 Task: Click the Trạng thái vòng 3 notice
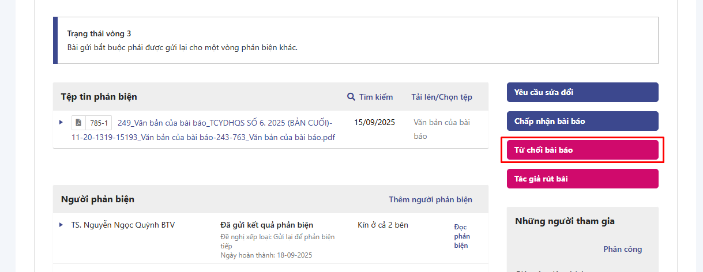point(99,33)
